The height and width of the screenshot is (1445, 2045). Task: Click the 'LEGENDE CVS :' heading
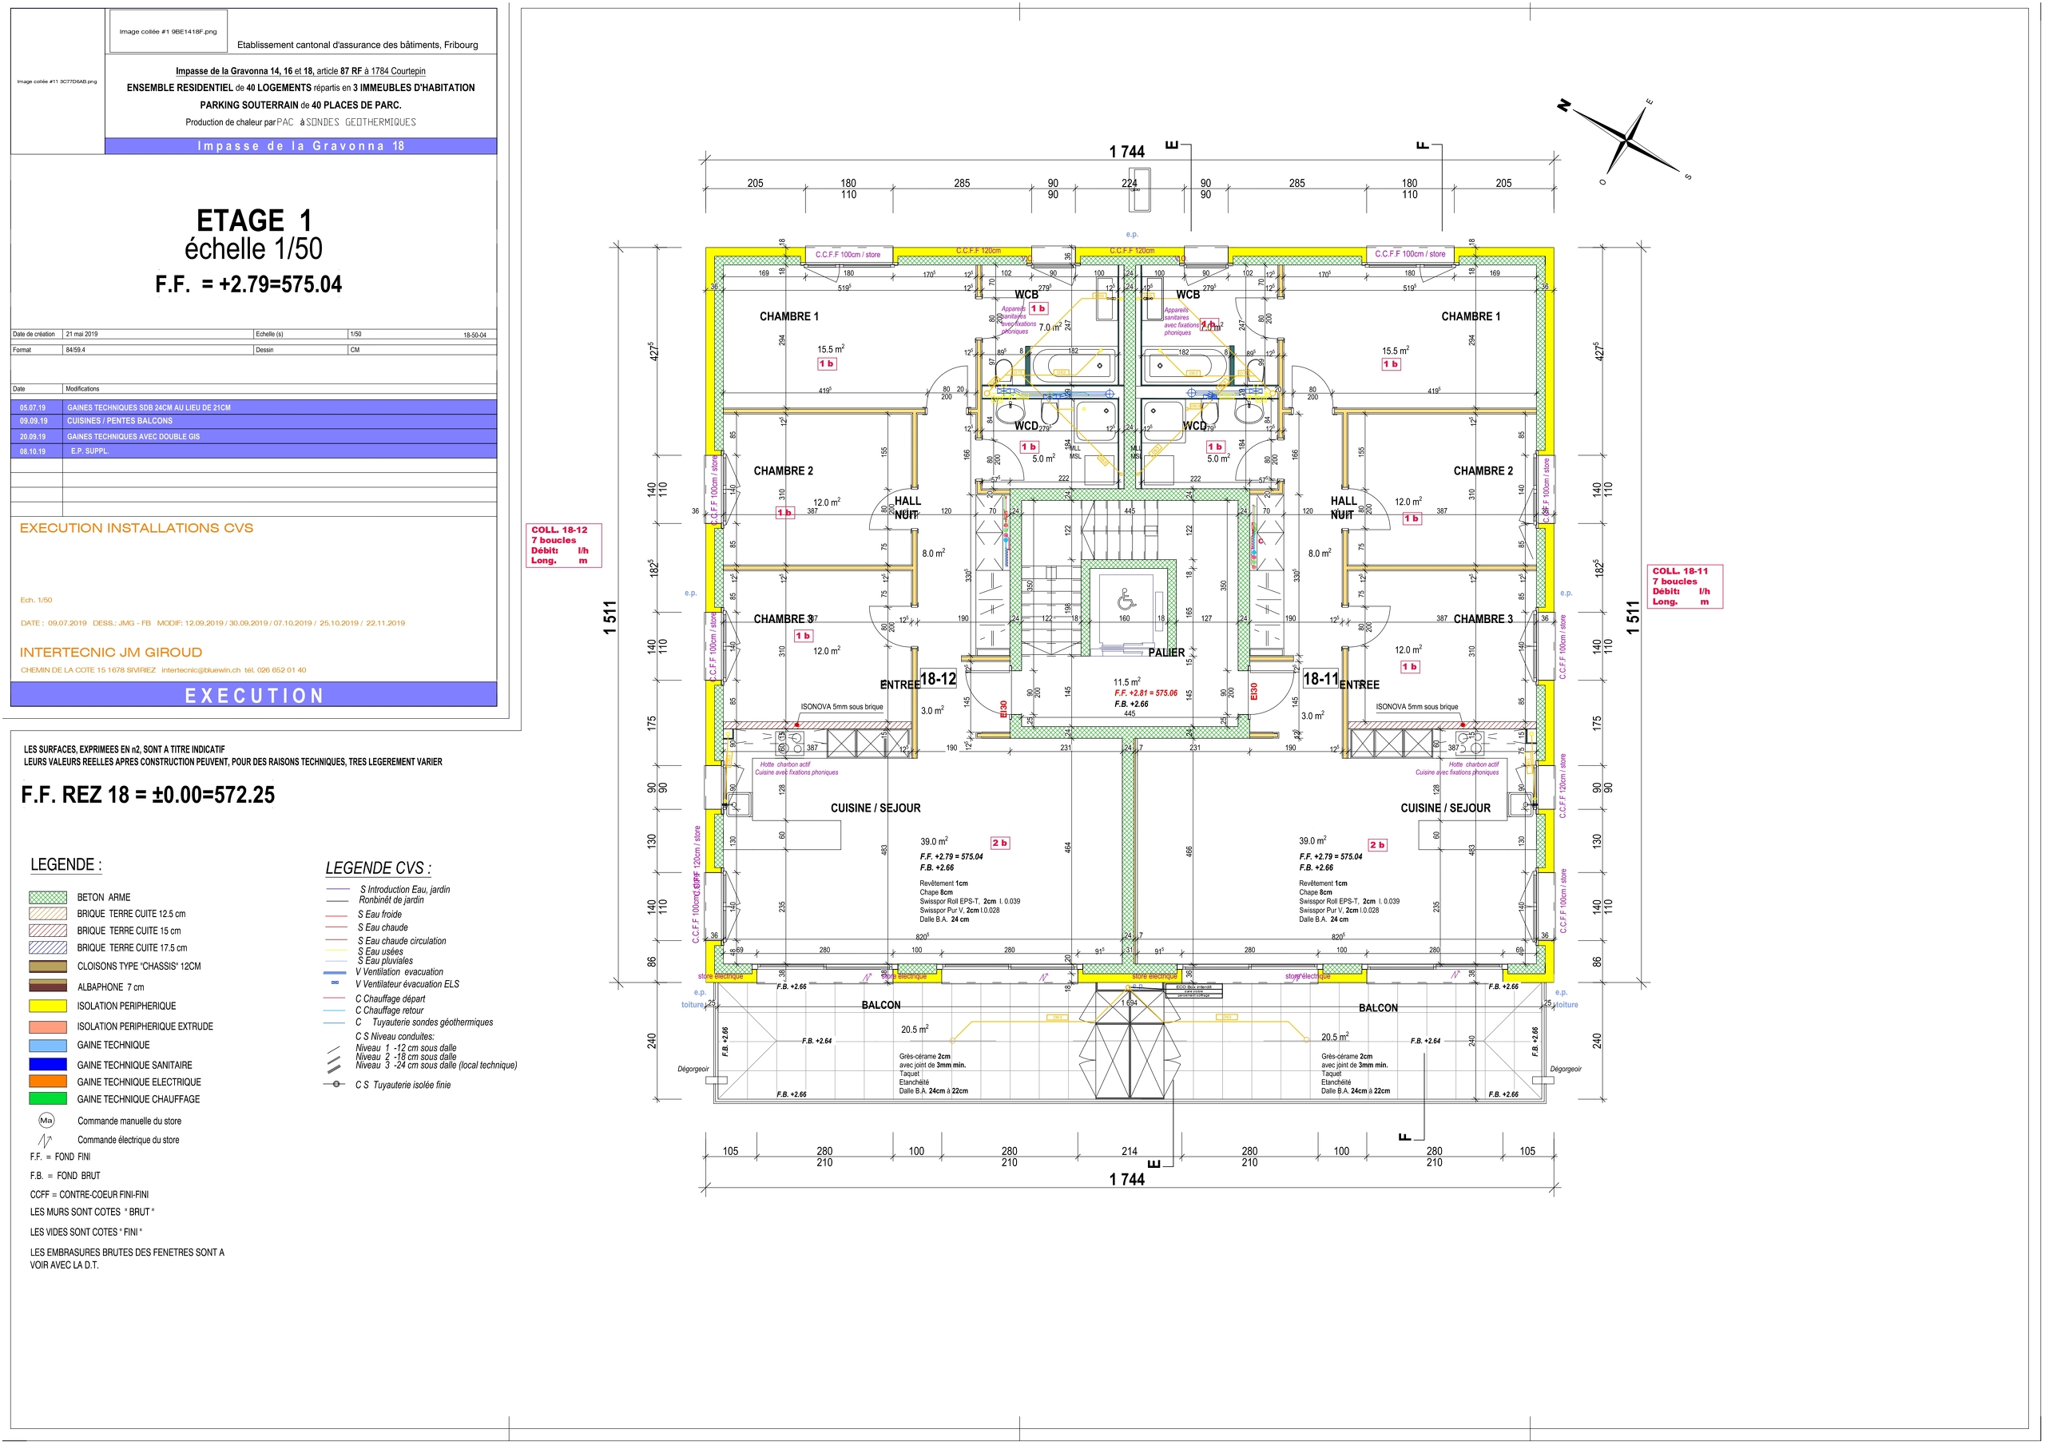coord(379,867)
